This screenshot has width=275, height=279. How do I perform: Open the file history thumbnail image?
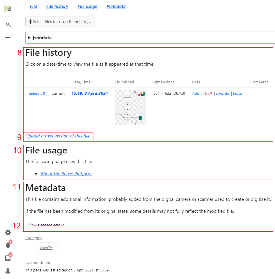tap(130, 108)
